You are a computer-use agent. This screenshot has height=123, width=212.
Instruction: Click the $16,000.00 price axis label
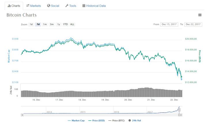[x=191, y=61]
